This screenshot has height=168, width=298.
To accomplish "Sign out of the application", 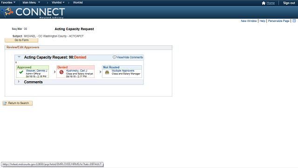I will point(289,3).
